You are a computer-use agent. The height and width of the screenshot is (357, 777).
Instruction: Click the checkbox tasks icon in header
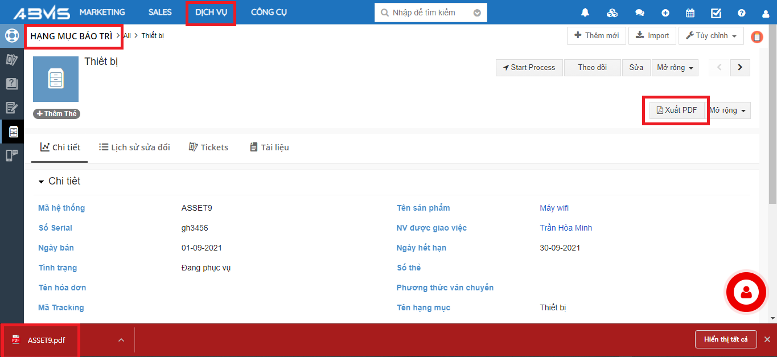(716, 13)
